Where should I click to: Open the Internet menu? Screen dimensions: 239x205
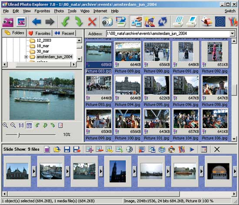(100, 11)
